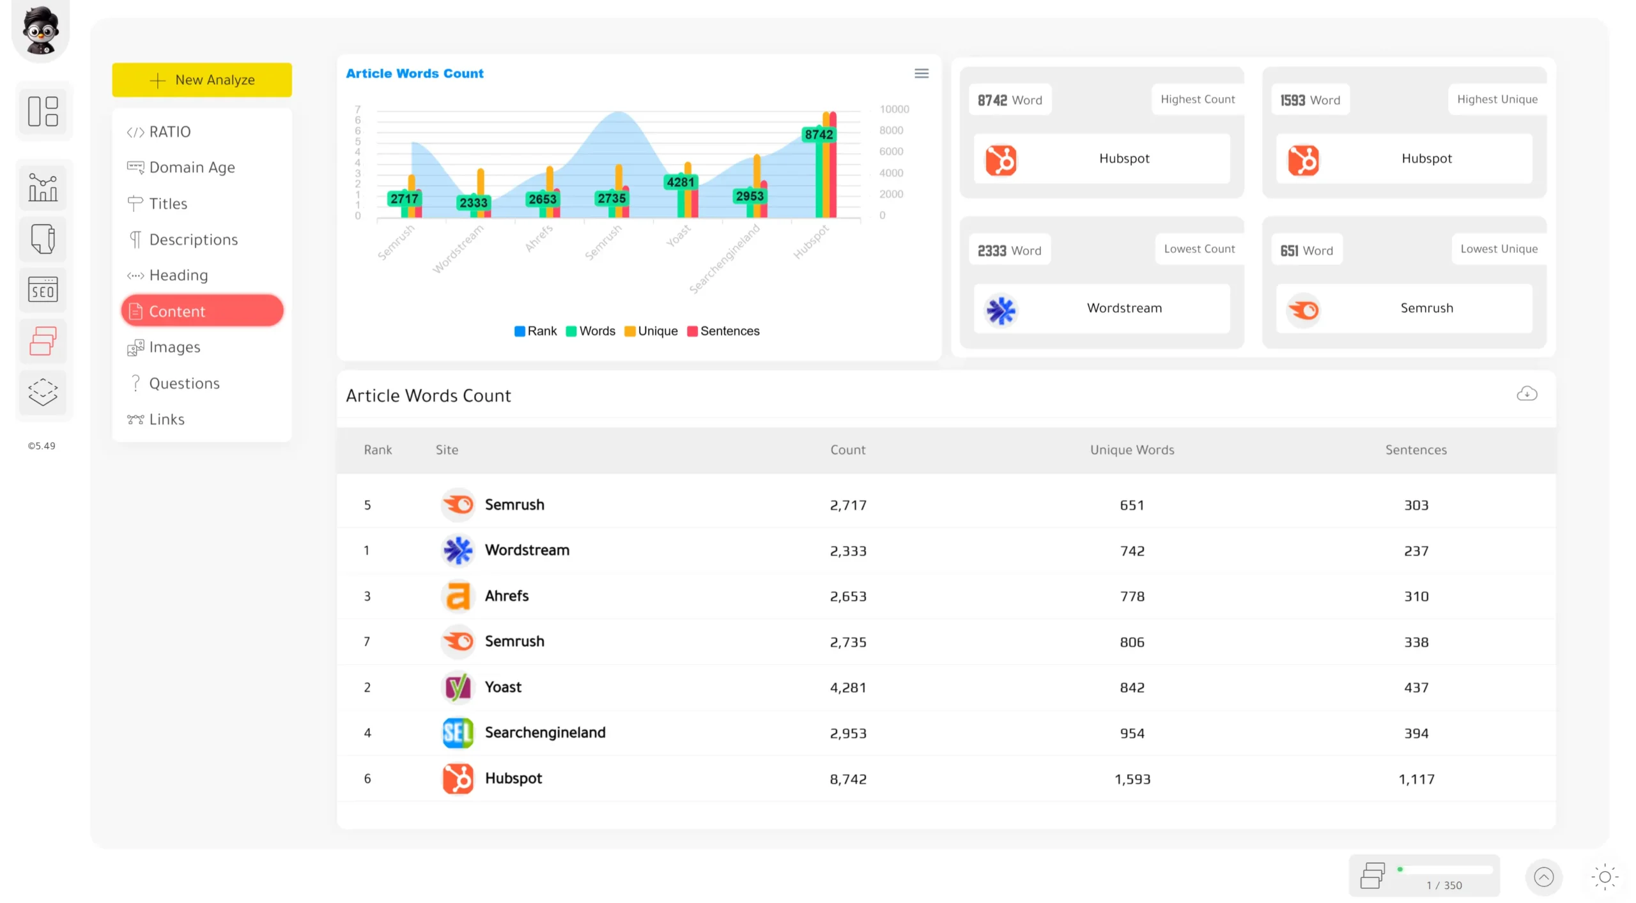Click Semrush logo in Lowest Unique card
The width and height of the screenshot is (1636, 903).
1303,310
